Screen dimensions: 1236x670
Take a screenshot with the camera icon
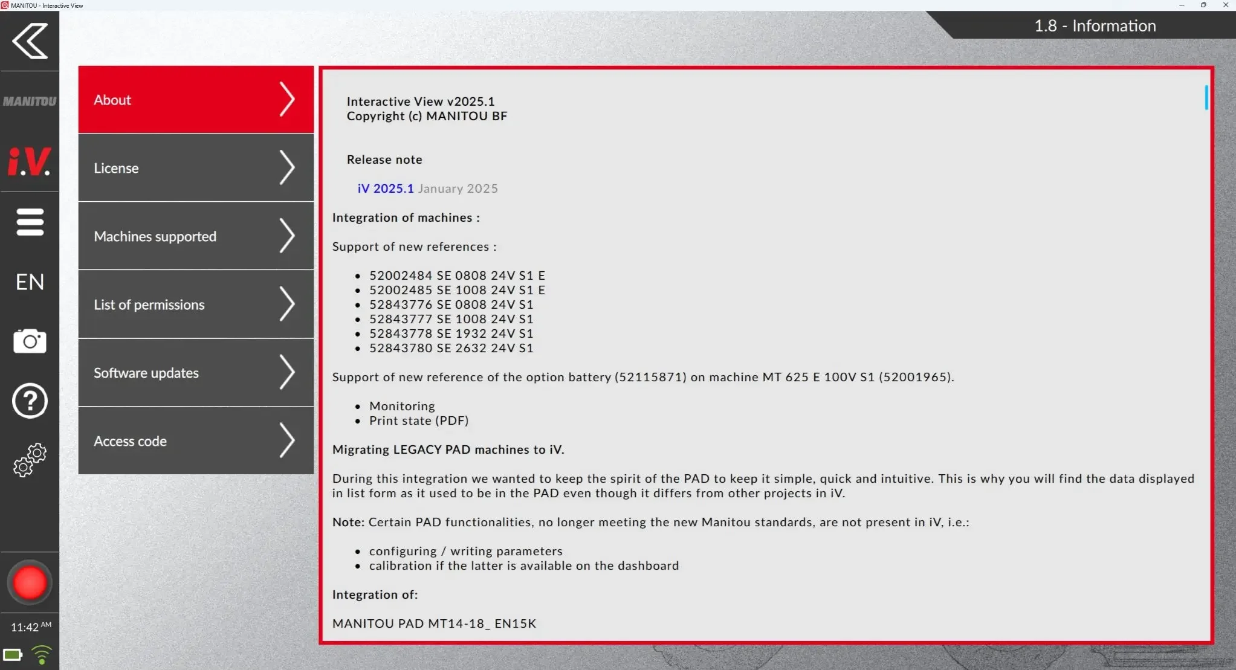tap(30, 341)
